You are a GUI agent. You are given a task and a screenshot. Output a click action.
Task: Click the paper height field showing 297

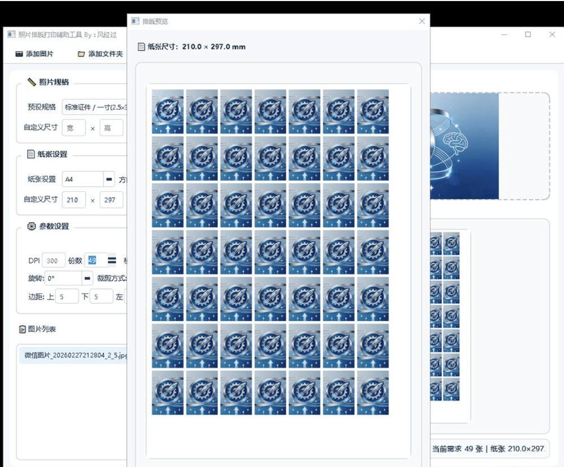tap(111, 200)
